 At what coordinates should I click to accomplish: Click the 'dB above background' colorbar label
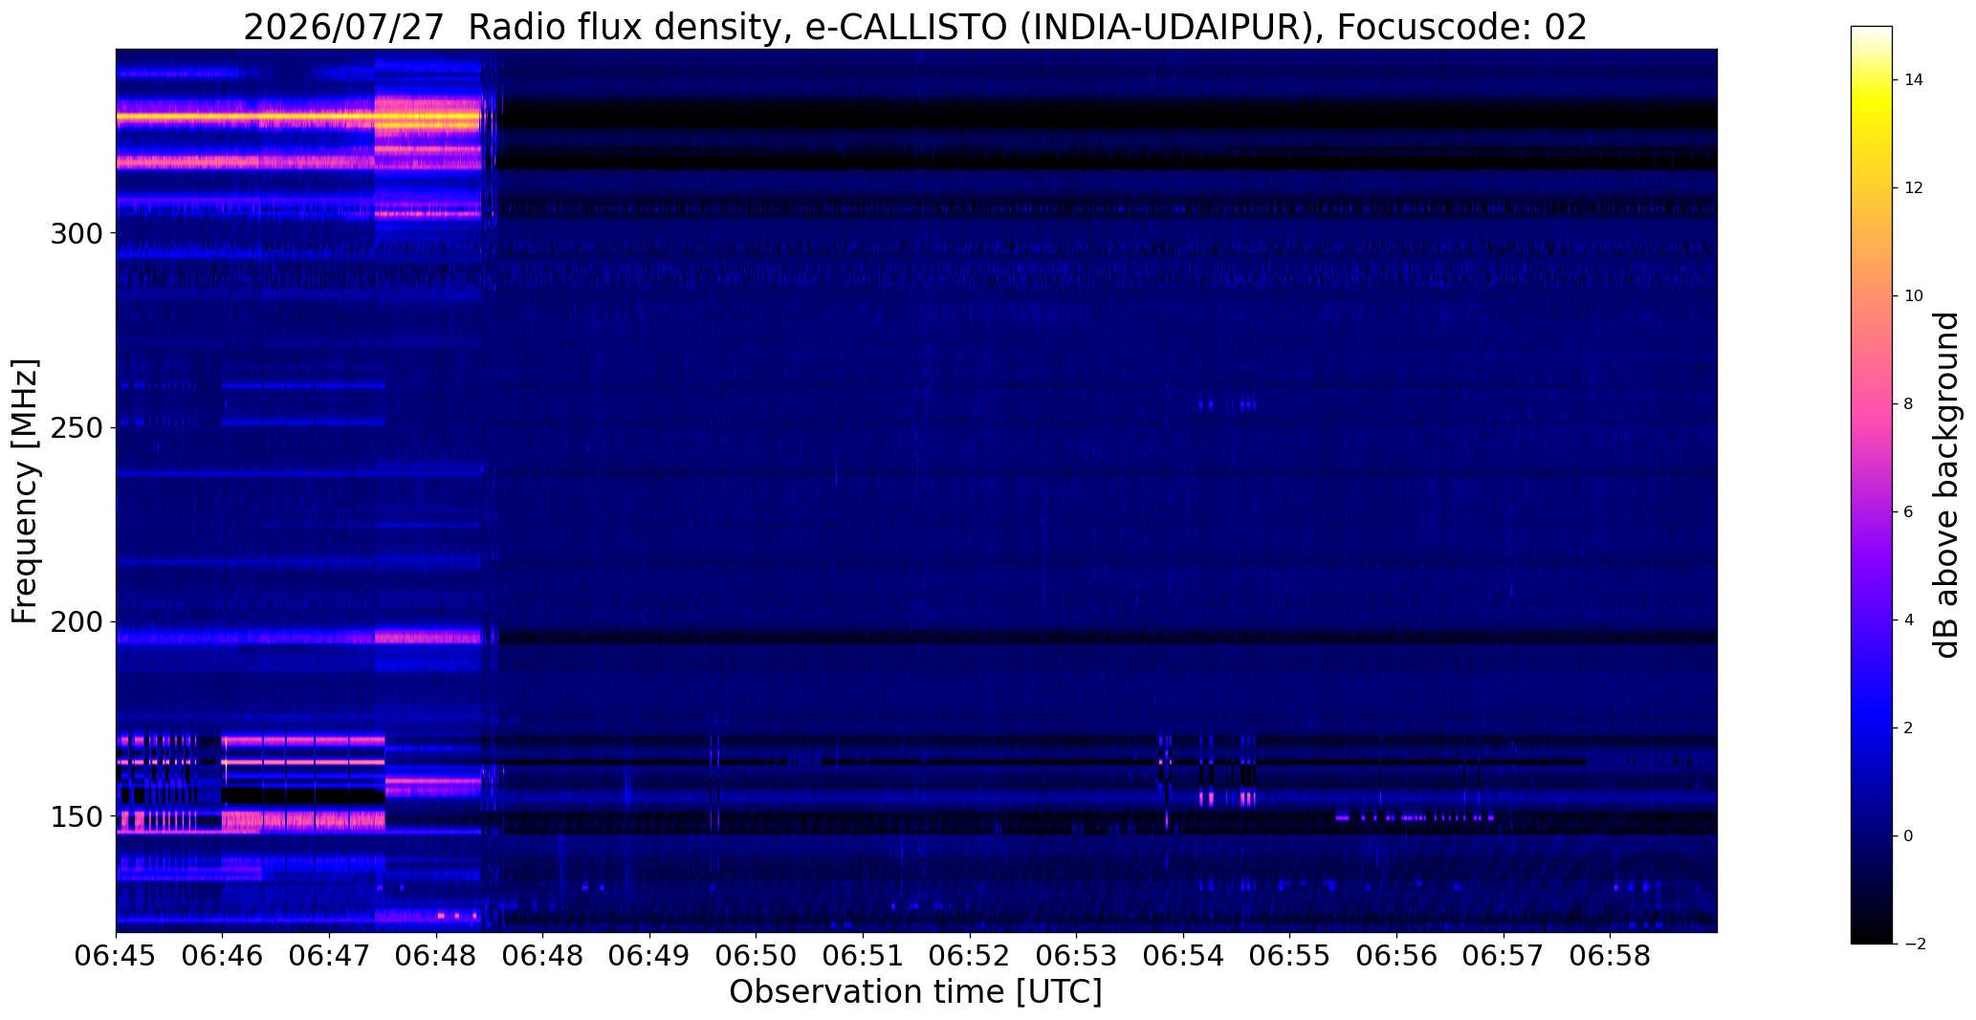pos(1946,485)
